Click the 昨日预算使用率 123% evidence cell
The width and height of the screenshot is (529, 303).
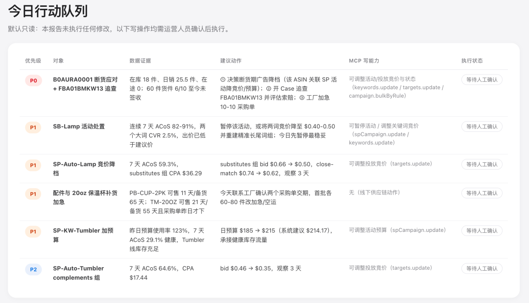point(167,240)
